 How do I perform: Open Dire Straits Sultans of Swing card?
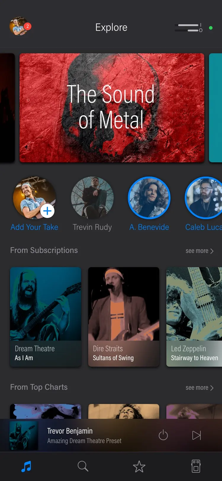(x=124, y=317)
